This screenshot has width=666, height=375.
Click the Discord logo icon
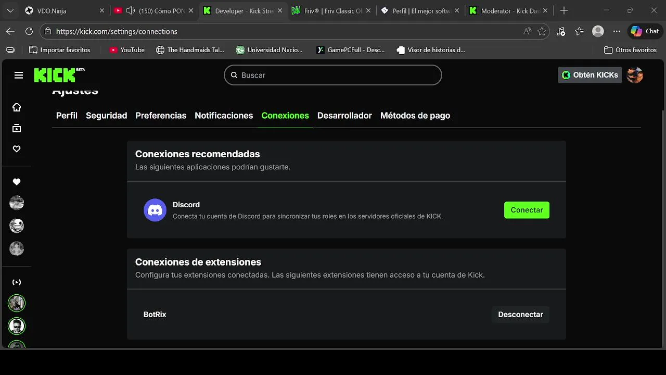(x=155, y=210)
